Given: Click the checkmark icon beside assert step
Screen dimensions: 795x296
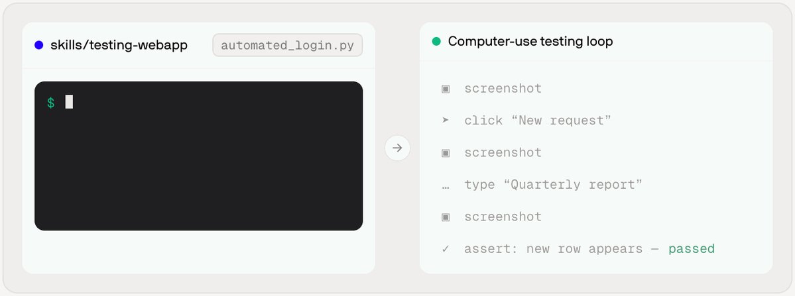Looking at the screenshot, I should point(446,248).
